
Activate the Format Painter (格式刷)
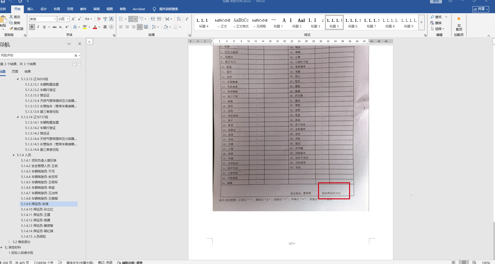coord(16,29)
